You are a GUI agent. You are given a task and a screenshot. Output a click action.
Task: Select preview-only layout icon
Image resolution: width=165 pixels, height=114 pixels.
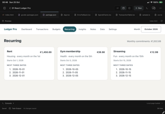point(123,8)
